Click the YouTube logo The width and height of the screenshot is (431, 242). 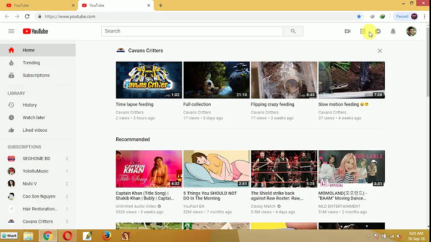[x=35, y=31]
